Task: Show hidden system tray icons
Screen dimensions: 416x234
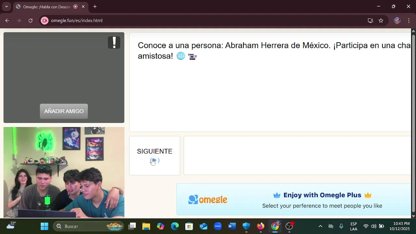Action: 320,226
